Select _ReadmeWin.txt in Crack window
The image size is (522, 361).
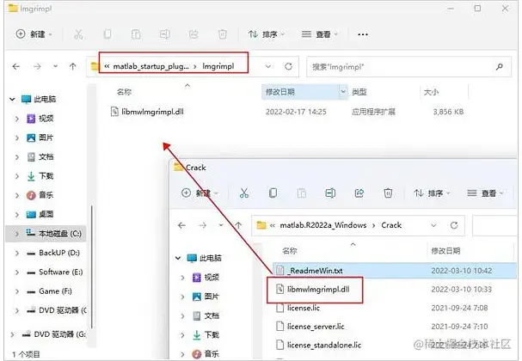click(x=394, y=271)
